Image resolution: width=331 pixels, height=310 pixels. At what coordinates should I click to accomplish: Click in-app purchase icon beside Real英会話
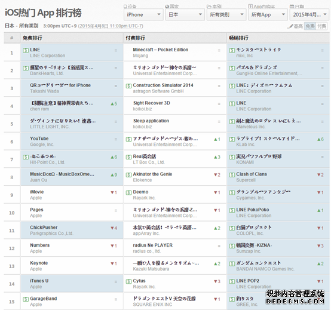pyautogui.click(x=128, y=157)
